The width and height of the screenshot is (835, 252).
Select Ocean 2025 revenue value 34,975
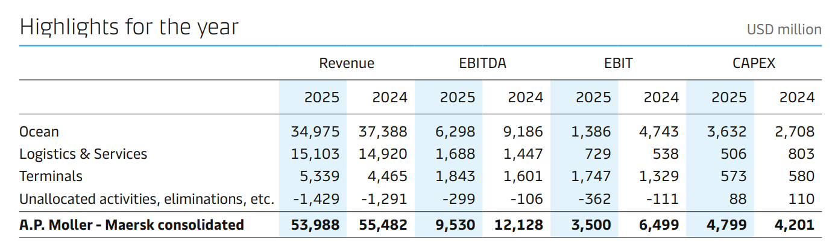click(x=315, y=132)
